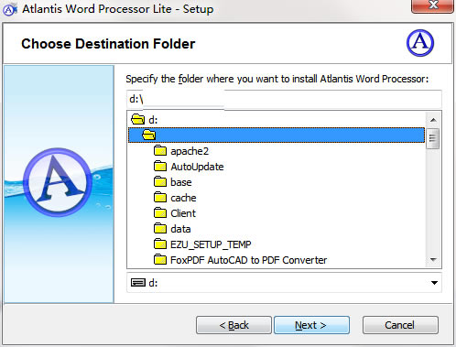Click the cache folder icon
Viewport: 456px width, 347px height.
tap(160, 198)
